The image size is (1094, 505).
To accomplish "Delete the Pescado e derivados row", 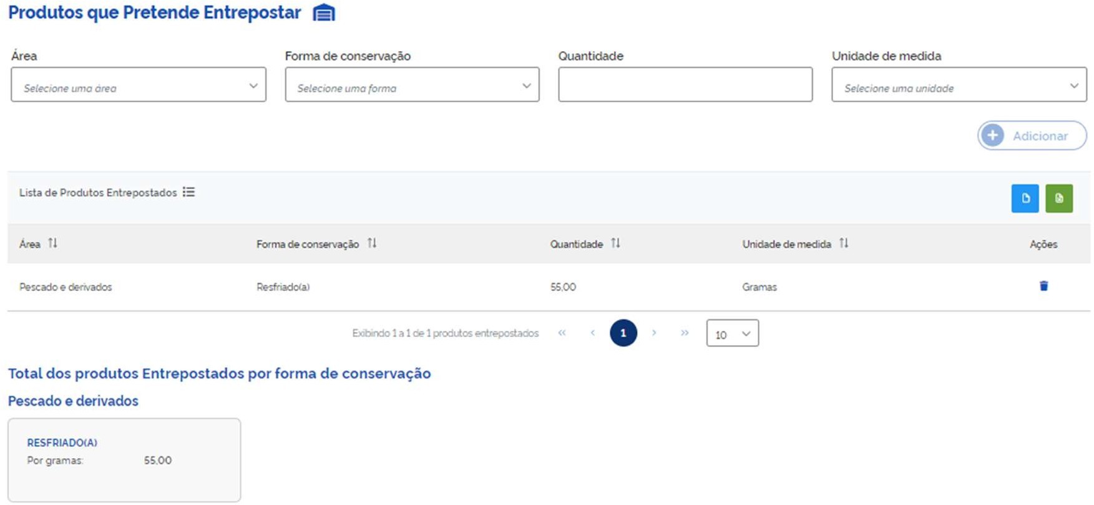I will [x=1043, y=286].
